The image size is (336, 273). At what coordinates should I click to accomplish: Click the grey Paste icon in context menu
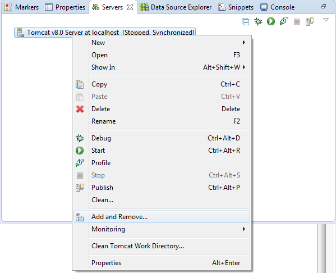coord(80,97)
